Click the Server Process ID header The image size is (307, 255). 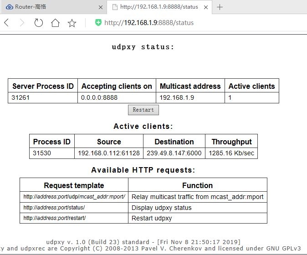(x=43, y=86)
